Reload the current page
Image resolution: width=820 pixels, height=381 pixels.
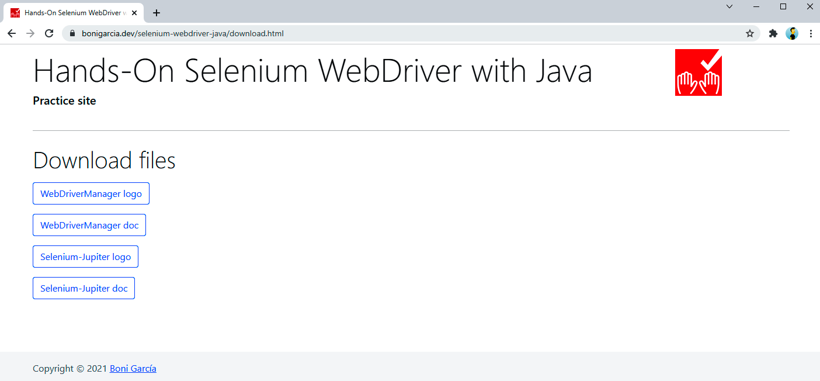click(x=49, y=33)
